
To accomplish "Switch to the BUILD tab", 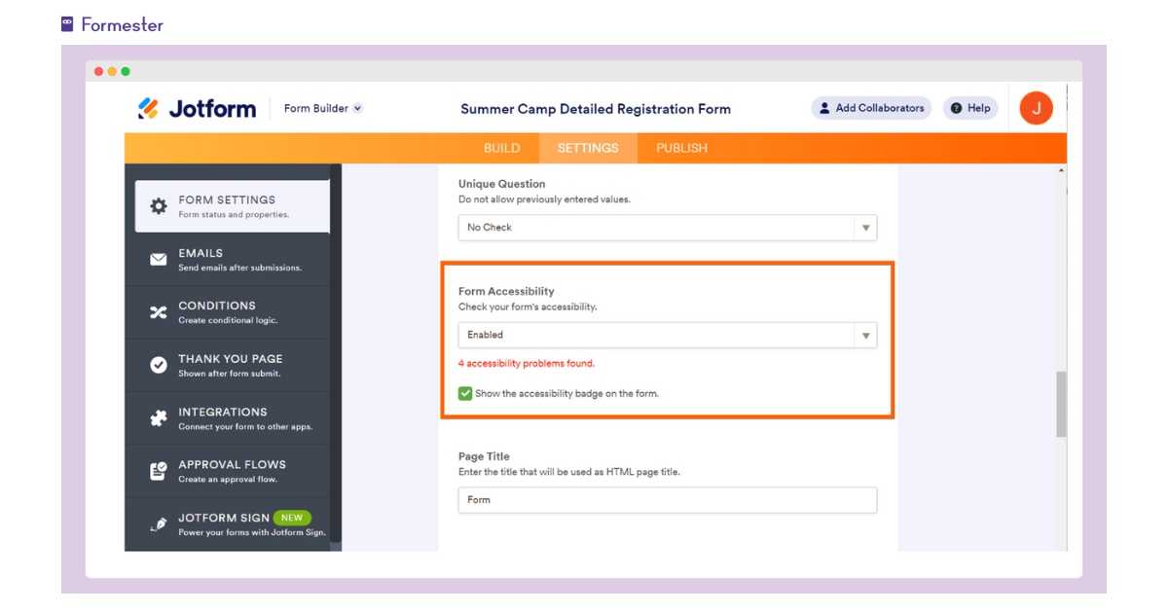I will [x=502, y=147].
